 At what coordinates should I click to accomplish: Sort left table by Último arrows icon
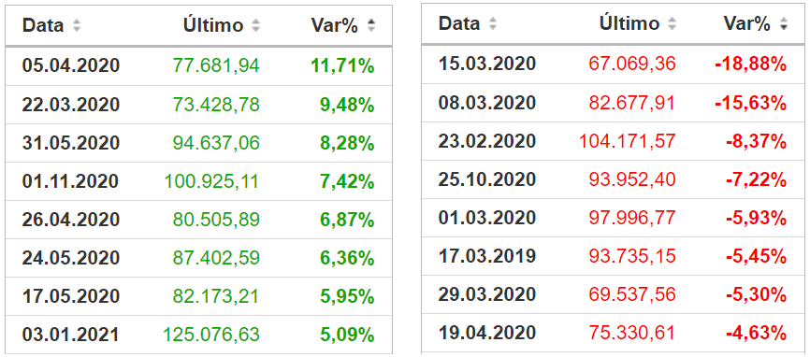coord(255,25)
